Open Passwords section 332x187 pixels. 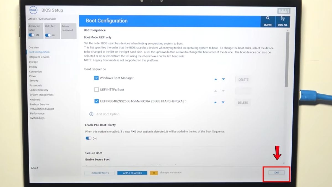(x=36, y=85)
